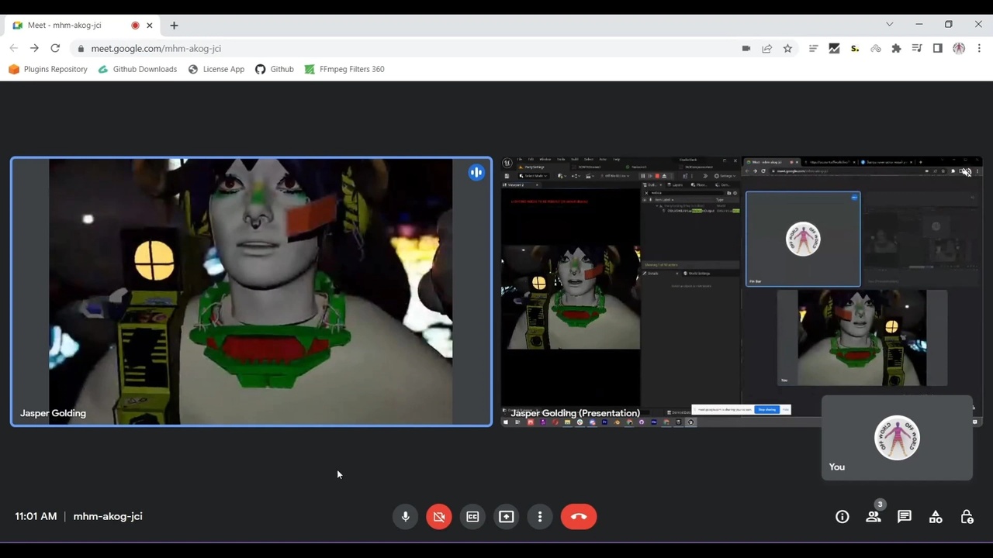Click the address bar URL
993x558 pixels.
click(x=156, y=48)
